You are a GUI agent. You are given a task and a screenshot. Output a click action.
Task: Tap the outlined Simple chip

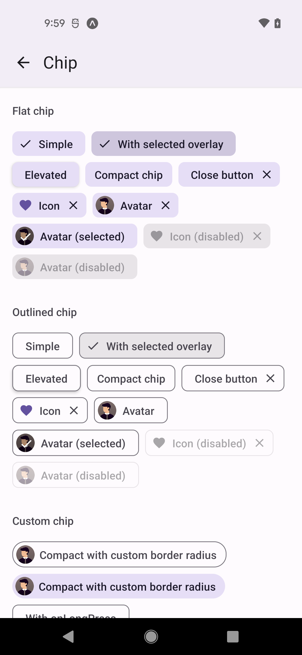pos(43,346)
